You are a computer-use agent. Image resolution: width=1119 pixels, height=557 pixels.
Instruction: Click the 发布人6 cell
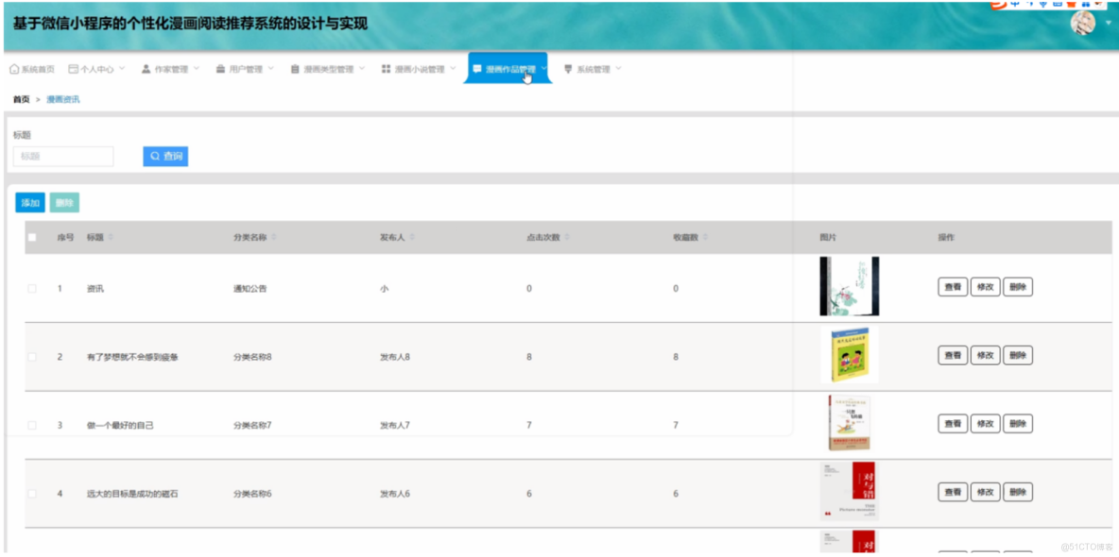pyautogui.click(x=395, y=494)
